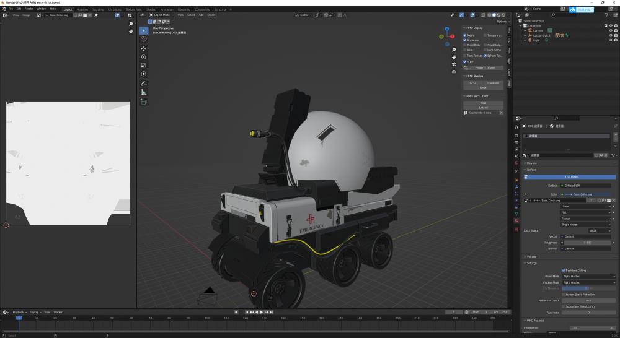Select the Select Box tool in viewport

coord(144,30)
